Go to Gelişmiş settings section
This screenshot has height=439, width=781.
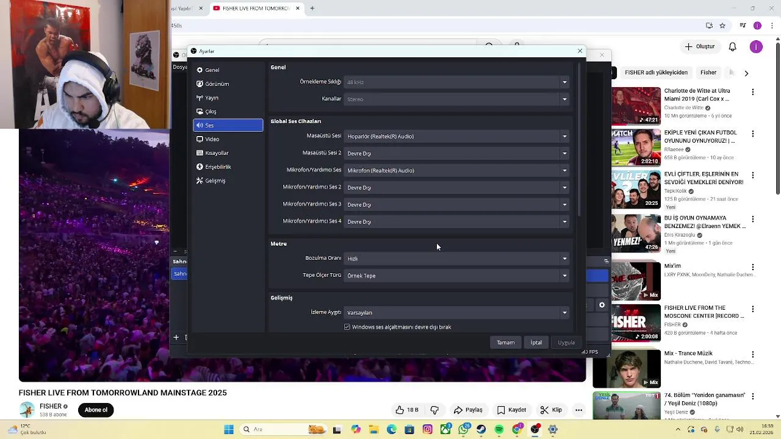click(x=228, y=181)
